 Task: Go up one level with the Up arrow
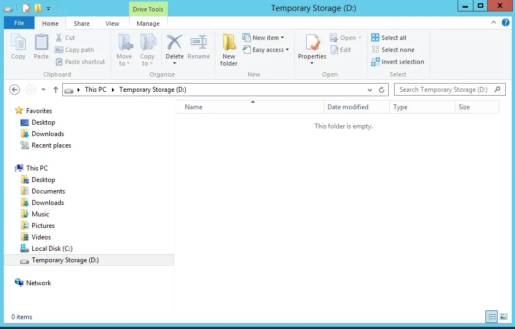[56, 90]
